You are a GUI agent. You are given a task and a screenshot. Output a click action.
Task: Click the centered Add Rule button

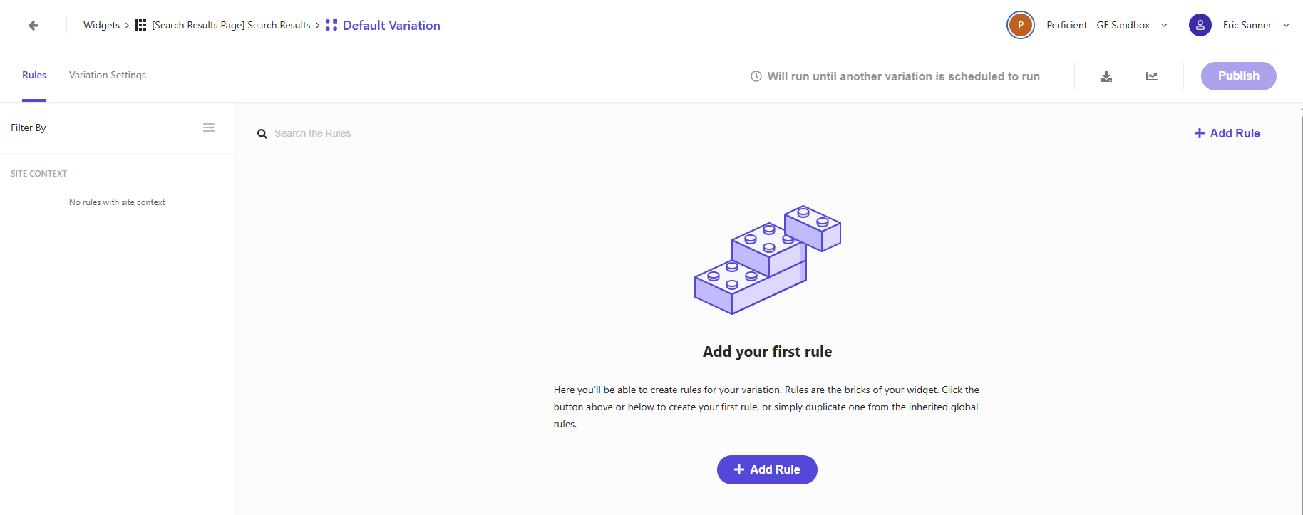click(x=767, y=469)
